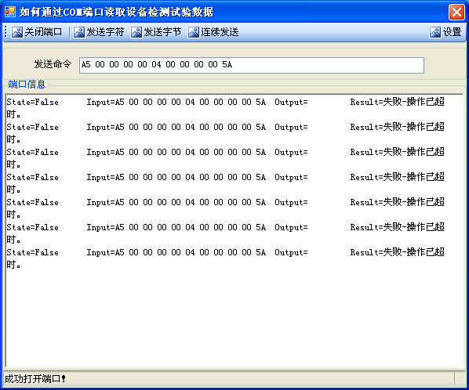The width and height of the screenshot is (469, 390).
Task: Click the 成功打开端口 status bar message
Action: [x=35, y=379]
